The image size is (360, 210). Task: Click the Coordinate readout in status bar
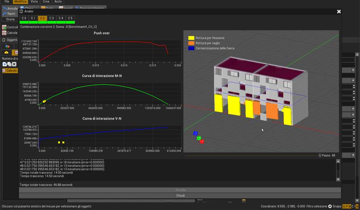click(283, 206)
